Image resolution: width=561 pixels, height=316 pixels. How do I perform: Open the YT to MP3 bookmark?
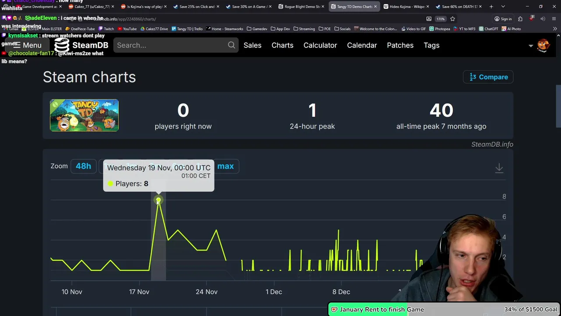[x=465, y=29]
